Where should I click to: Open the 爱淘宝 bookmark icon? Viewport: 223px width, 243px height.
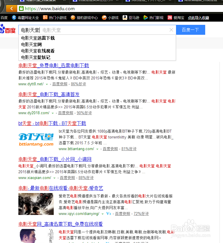(170, 18)
